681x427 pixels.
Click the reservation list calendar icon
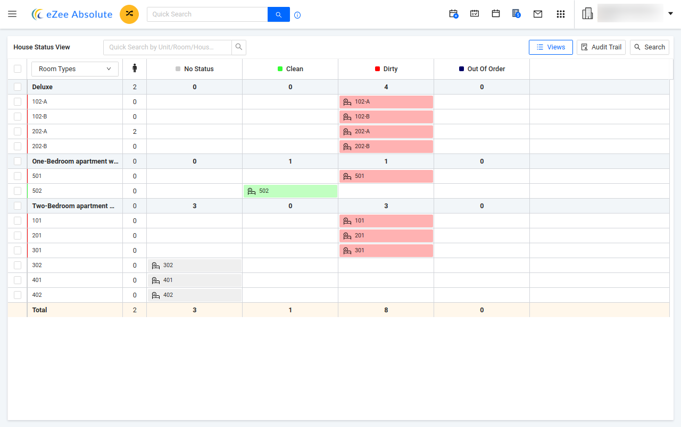click(475, 14)
